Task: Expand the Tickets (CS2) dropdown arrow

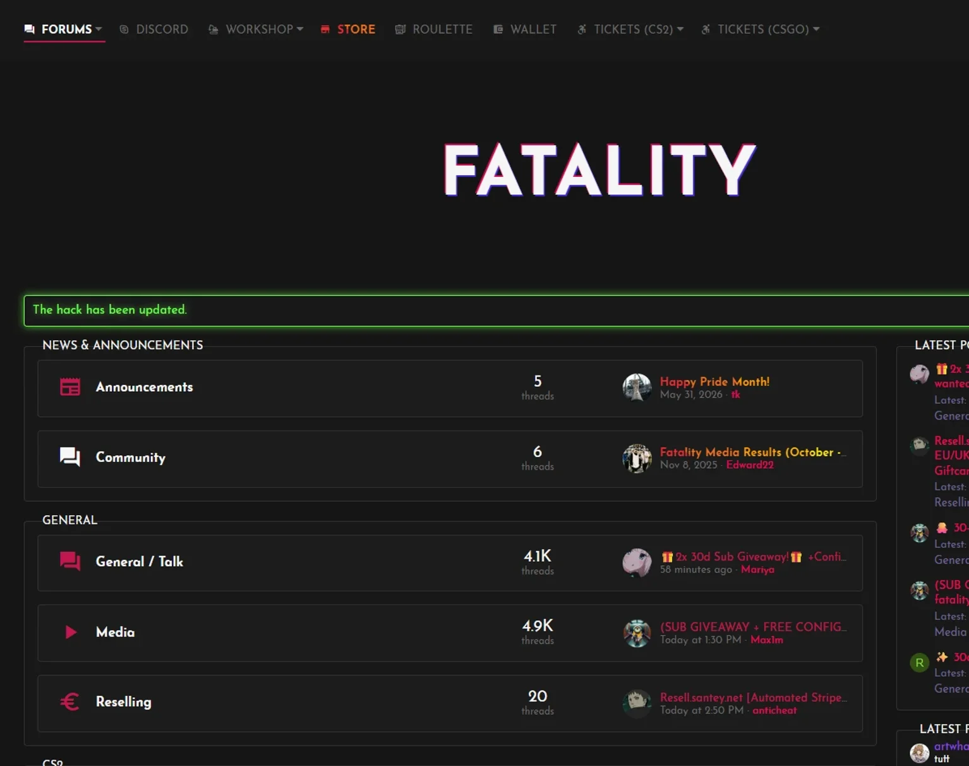Action: 680,29
